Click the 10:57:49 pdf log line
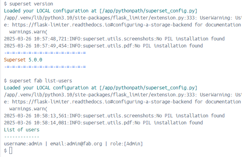 point(103,46)
